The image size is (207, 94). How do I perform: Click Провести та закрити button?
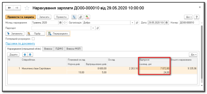pos(21,17)
